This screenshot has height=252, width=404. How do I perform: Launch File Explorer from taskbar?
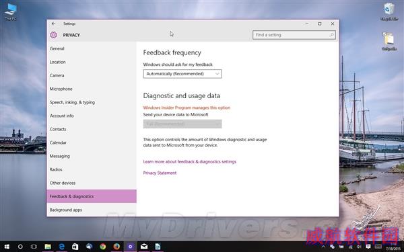pyautogui.click(x=48, y=247)
